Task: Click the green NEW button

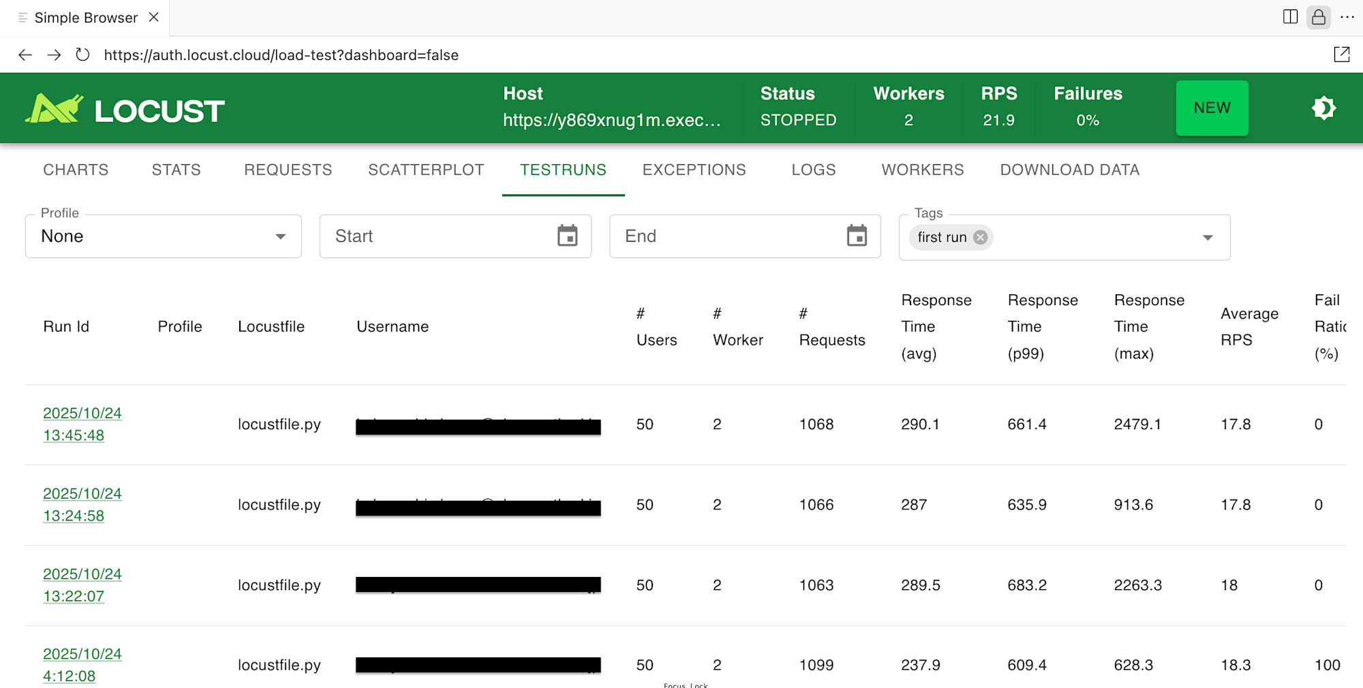Action: [1212, 108]
